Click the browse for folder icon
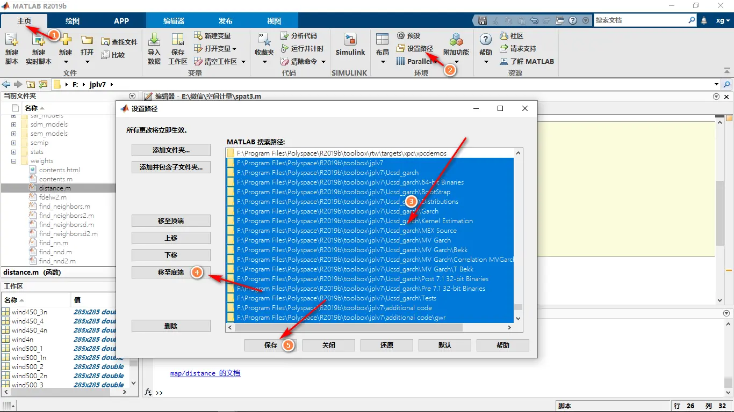This screenshot has width=734, height=412. click(43, 84)
